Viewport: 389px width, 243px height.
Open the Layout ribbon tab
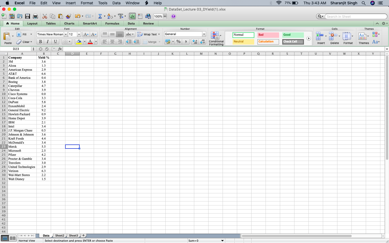pos(32,23)
